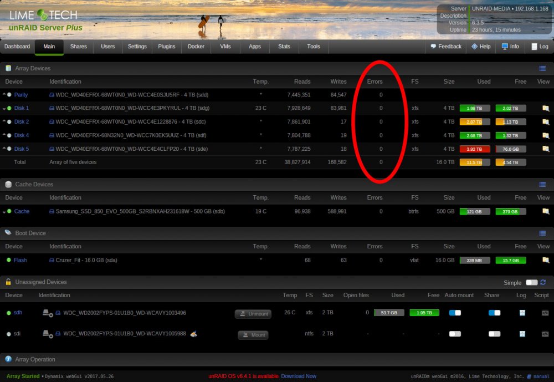Toggle Auto mount for sdi
The height and width of the screenshot is (382, 554).
tap(455, 334)
